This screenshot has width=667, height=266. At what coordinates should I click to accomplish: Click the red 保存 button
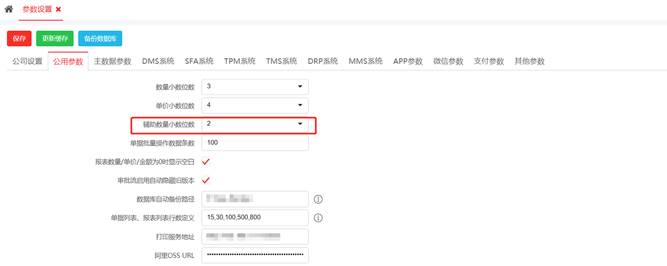pos(19,38)
